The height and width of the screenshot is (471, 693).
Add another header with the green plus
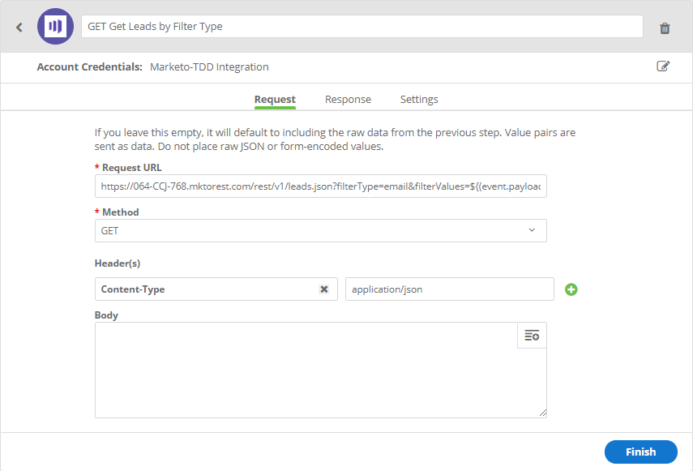(571, 289)
